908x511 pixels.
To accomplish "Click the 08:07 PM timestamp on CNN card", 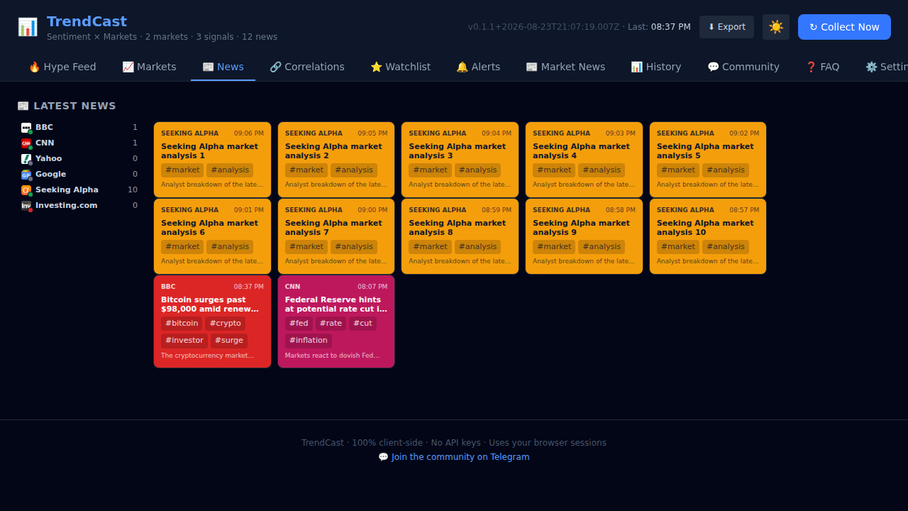I will click(372, 287).
